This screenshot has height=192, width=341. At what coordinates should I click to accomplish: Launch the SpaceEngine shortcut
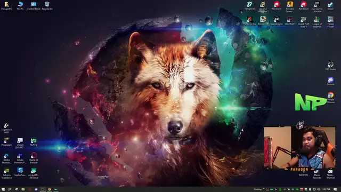coord(277,21)
